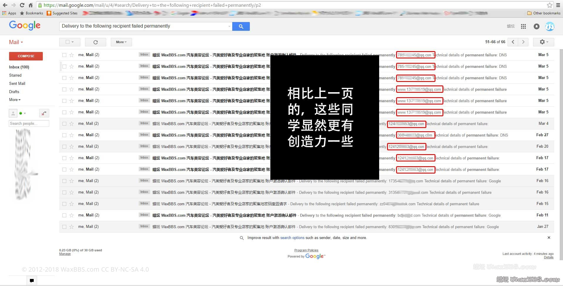The height and width of the screenshot is (286, 563).
Task: Open Drafts folder
Action: point(14,92)
